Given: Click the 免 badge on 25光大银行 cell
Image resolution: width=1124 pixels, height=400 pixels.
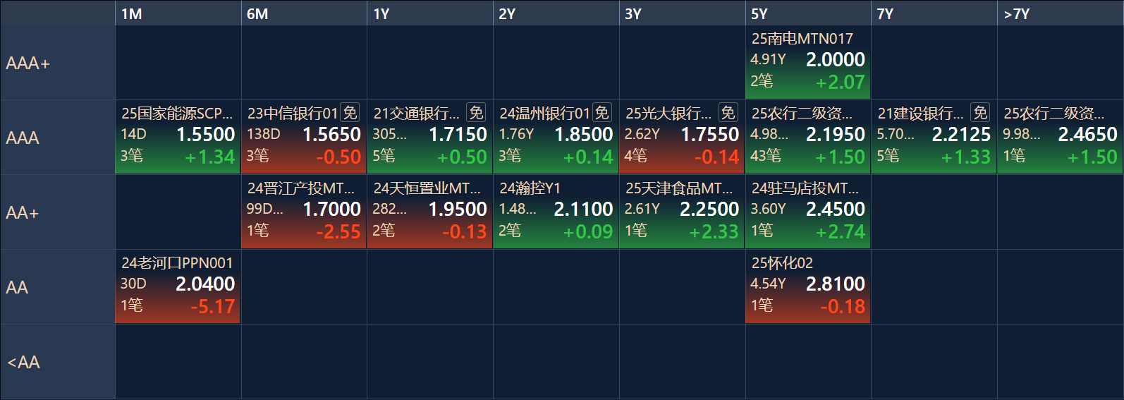Looking at the screenshot, I should coord(728,113).
